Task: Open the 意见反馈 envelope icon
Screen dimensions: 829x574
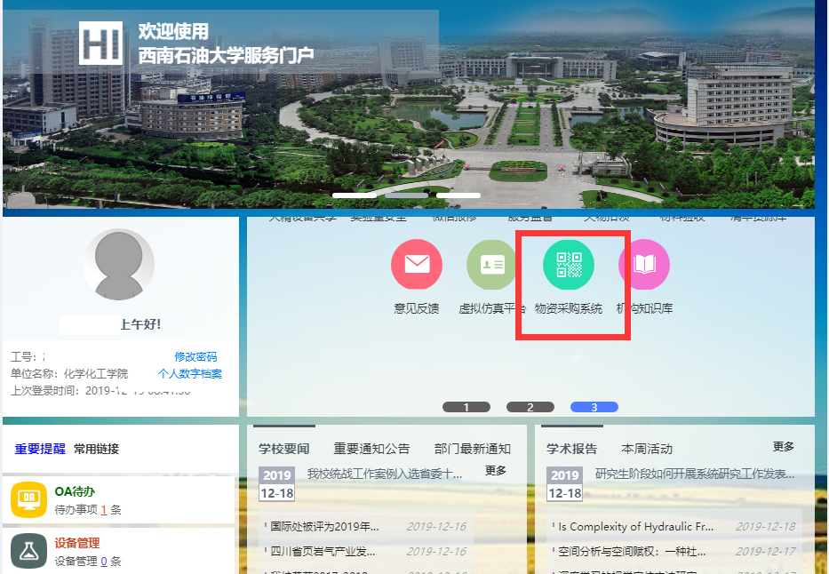Action: coord(417,265)
